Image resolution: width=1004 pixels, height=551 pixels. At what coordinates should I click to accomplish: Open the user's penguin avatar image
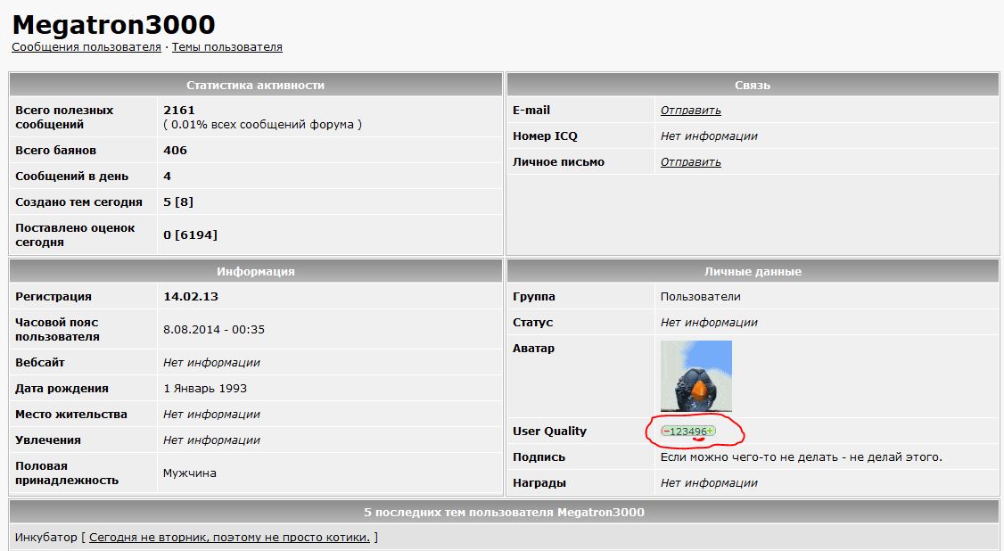(695, 375)
